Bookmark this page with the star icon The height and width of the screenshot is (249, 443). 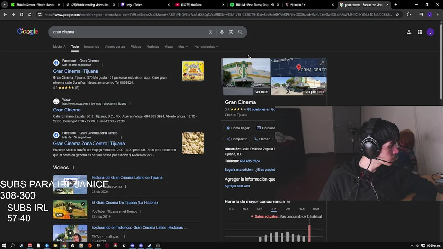pyautogui.click(x=397, y=15)
